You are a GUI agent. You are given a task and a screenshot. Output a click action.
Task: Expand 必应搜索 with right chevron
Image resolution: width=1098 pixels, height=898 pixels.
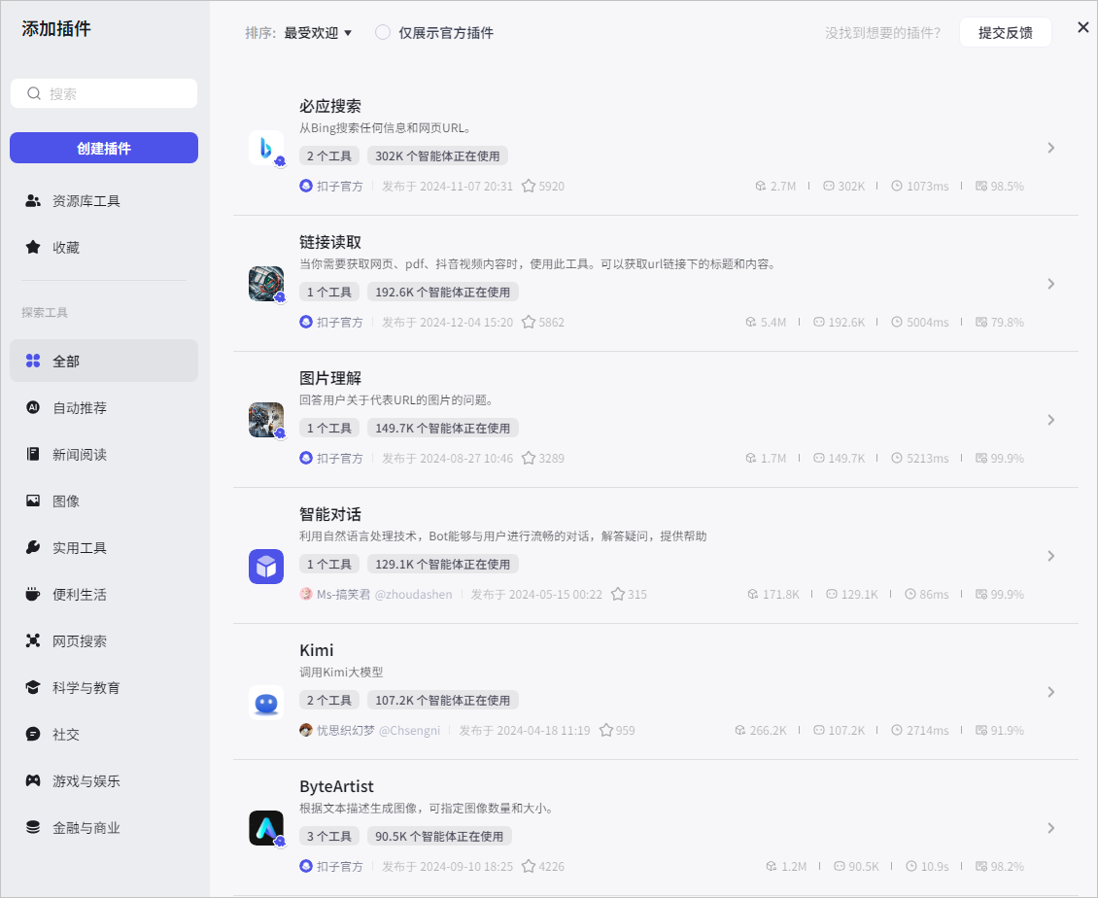[x=1050, y=148]
